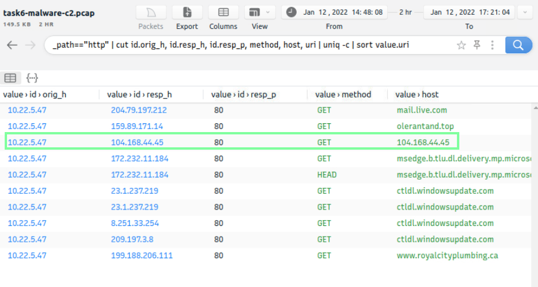Open the View layout dropdown
Image resolution: width=538 pixels, height=287 pixels.
point(260,13)
